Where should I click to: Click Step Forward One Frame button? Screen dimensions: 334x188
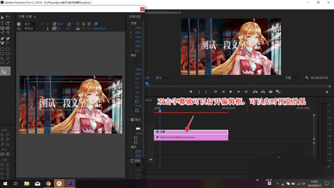click(238, 91)
